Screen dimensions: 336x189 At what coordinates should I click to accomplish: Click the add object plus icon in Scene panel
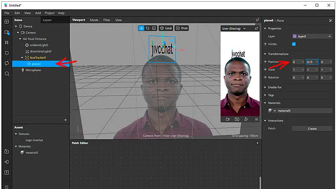pyautogui.click(x=65, y=120)
